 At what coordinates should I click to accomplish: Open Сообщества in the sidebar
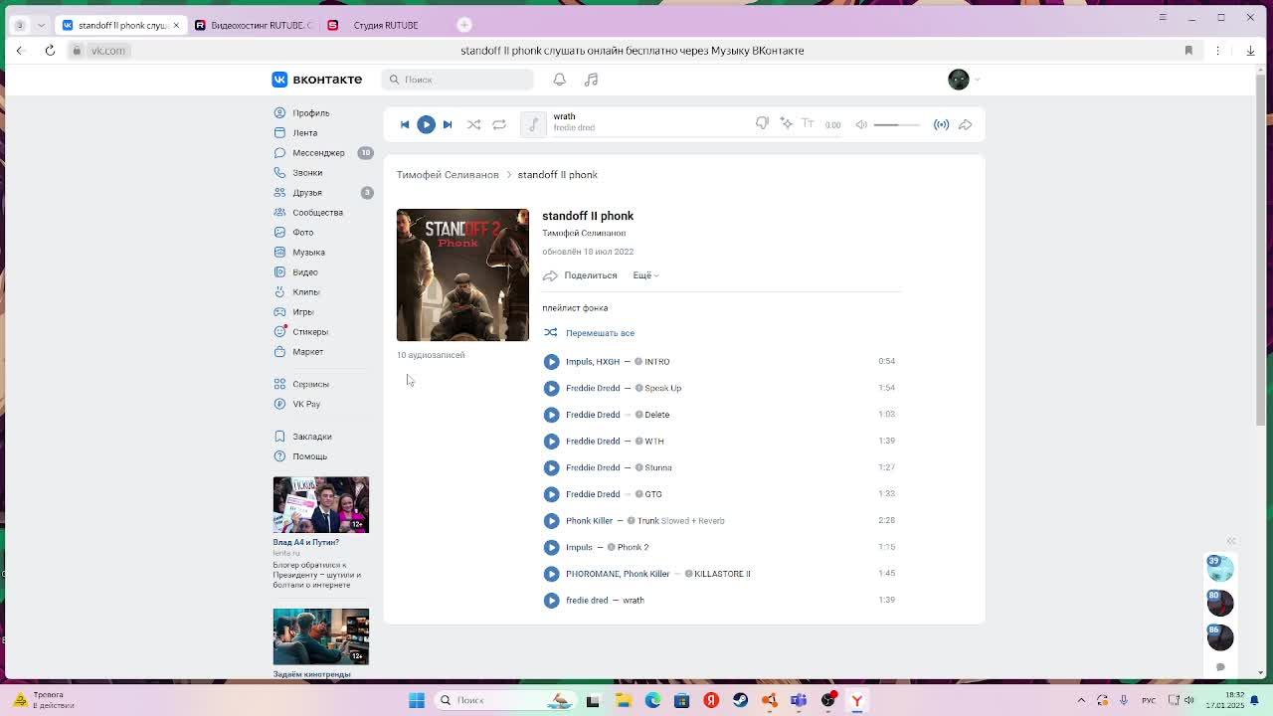pyautogui.click(x=317, y=213)
